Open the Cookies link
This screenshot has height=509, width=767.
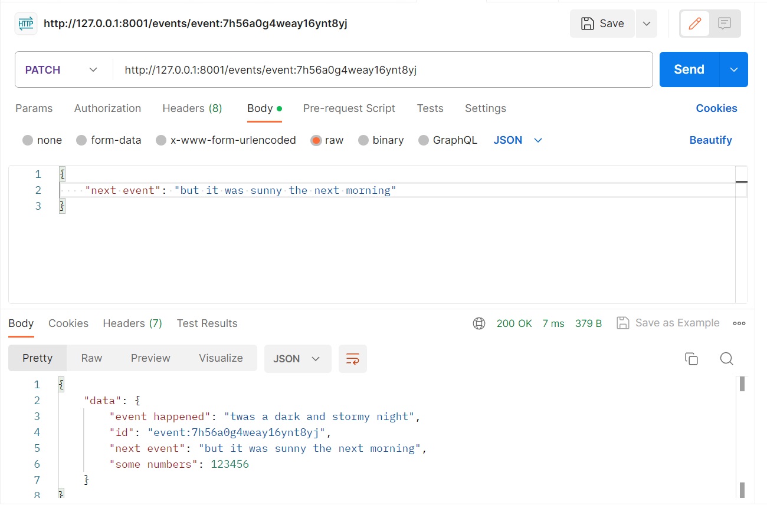pos(716,108)
